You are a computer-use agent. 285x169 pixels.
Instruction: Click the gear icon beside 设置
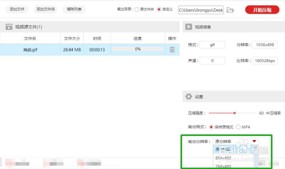(x=188, y=96)
